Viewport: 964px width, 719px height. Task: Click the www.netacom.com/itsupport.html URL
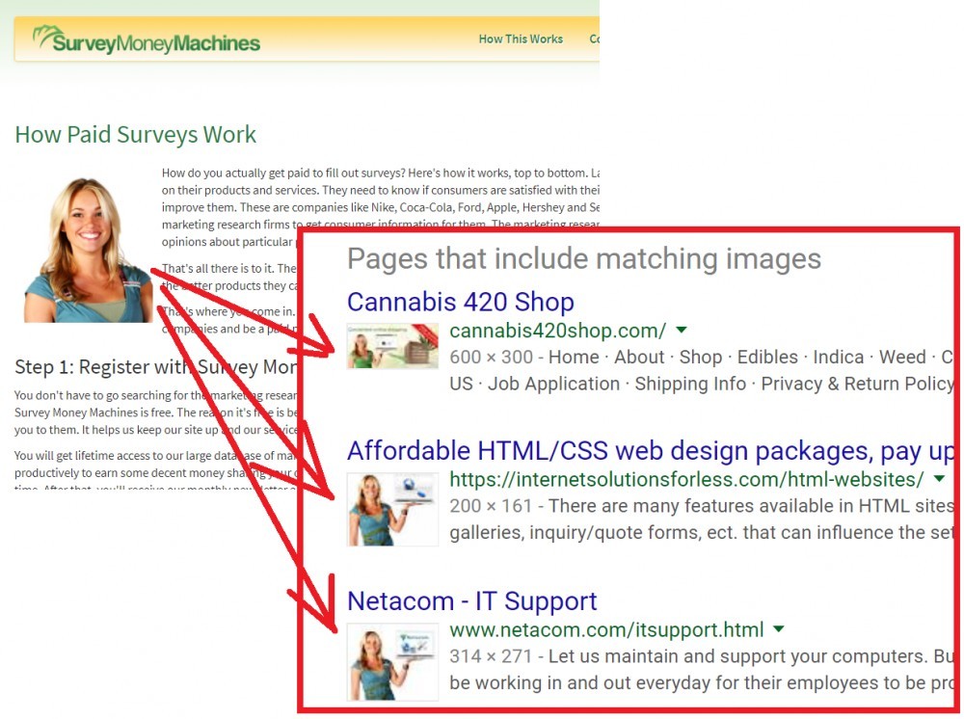point(606,630)
